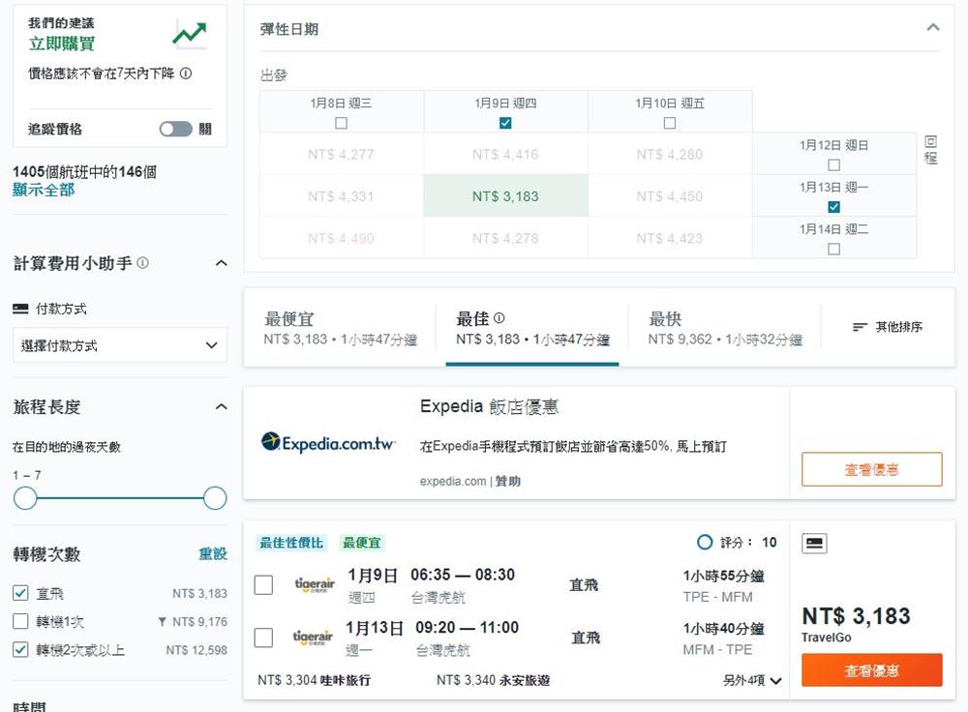Viewport: 968px width, 712px height.
Task: Check the 轉機1次 checkbox
Action: (20, 621)
